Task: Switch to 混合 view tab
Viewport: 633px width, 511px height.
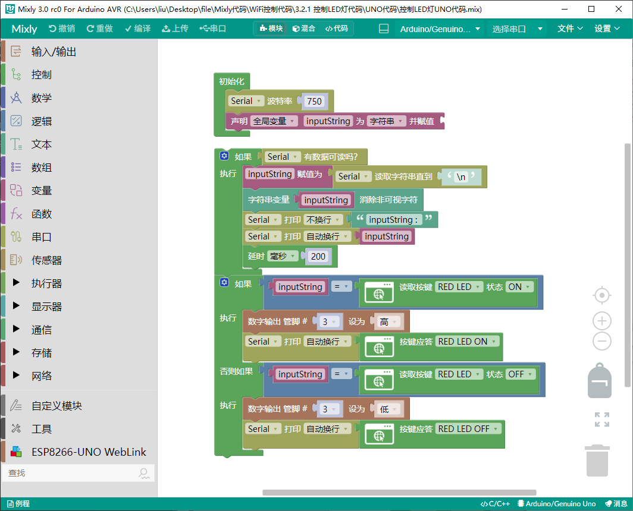Action: (x=303, y=29)
